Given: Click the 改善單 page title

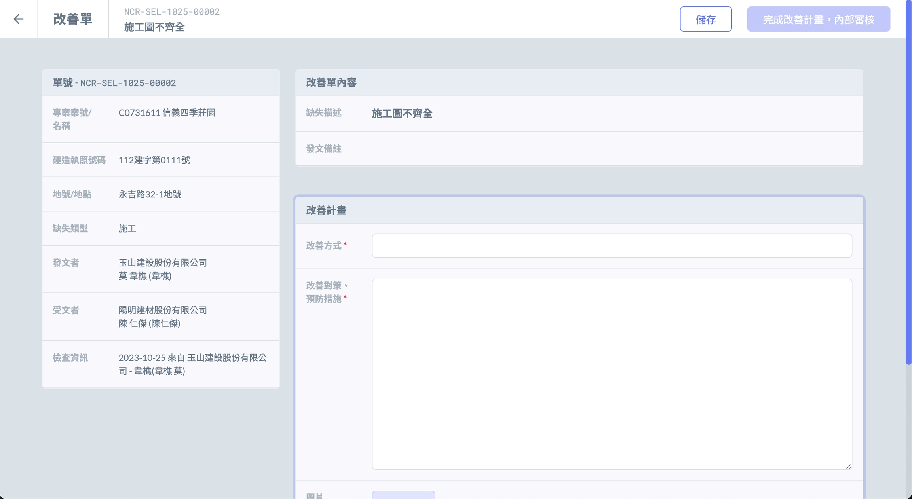Looking at the screenshot, I should (73, 19).
